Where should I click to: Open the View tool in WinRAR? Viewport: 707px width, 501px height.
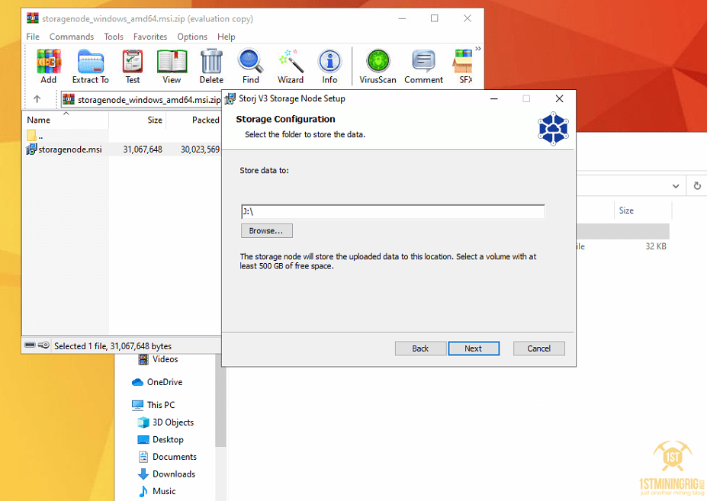click(172, 66)
